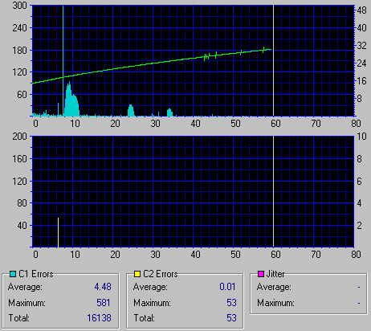Viewport: 371px width, 331px height.
Task: Click the green read speed curve glitch near 43
Action: tap(206, 57)
